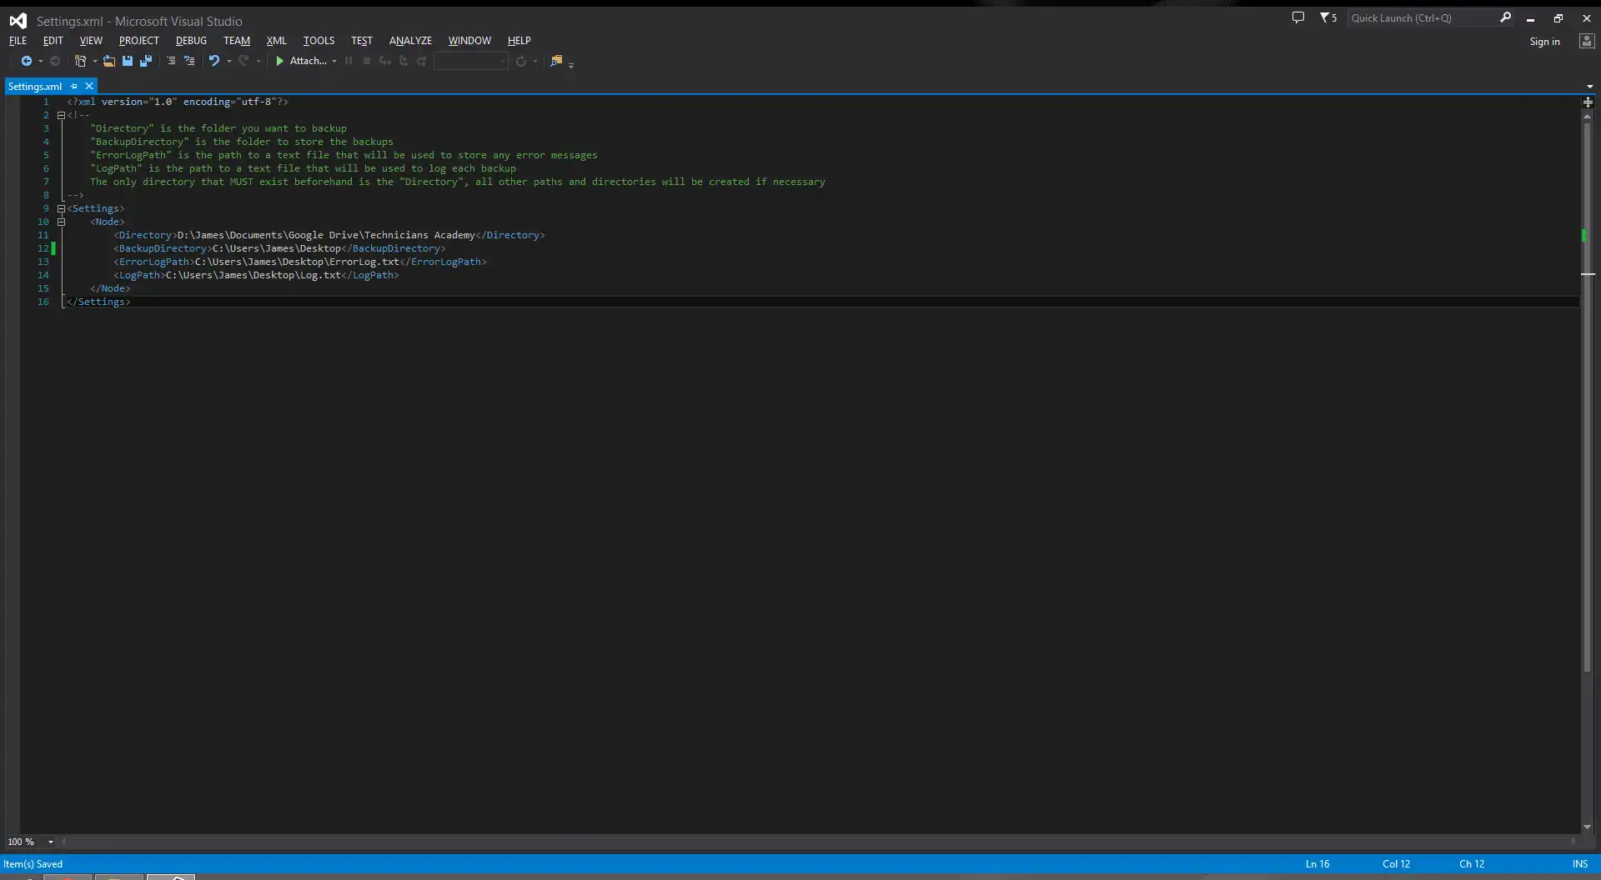
Task: Click the Quick Launch magnifier icon
Action: point(1505,17)
